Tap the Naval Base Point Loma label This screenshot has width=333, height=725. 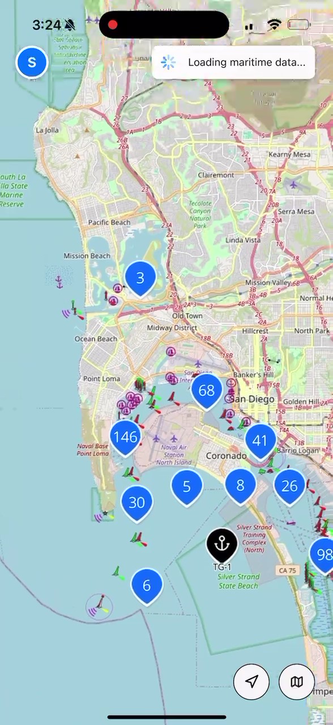(93, 450)
